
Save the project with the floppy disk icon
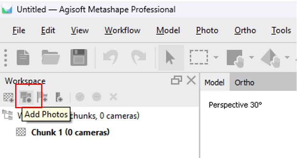coord(79,57)
